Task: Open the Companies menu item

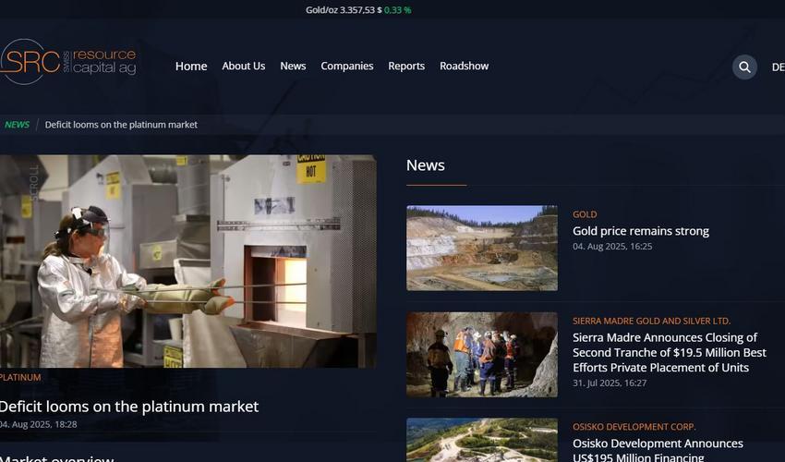Action: (346, 66)
